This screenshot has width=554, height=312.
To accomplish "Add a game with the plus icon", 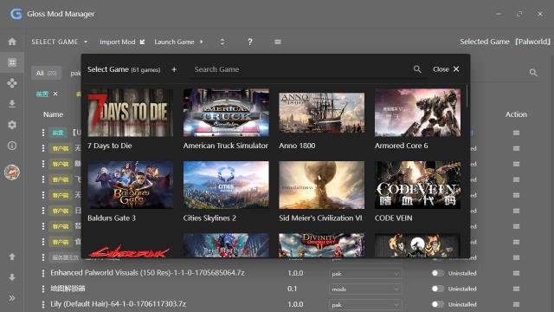I will [174, 69].
